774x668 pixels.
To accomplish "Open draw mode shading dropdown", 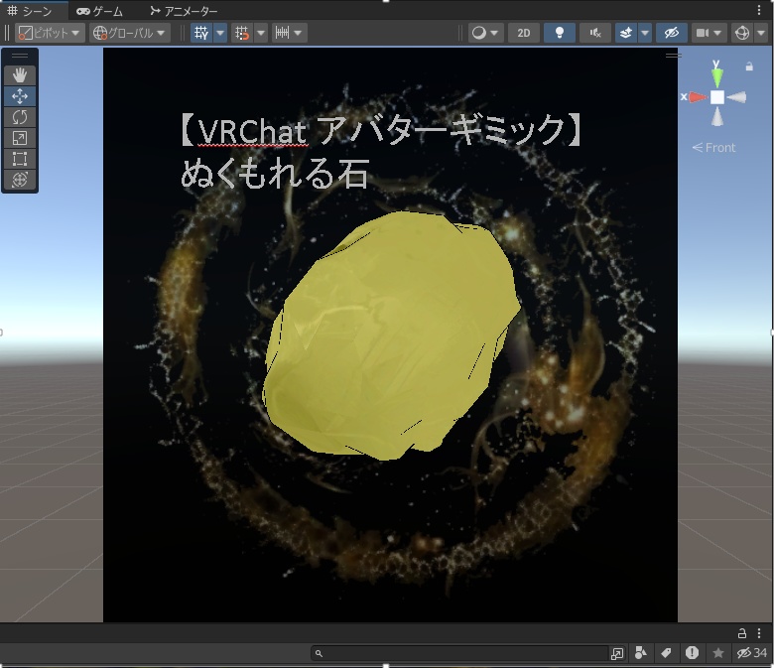I will [x=484, y=33].
